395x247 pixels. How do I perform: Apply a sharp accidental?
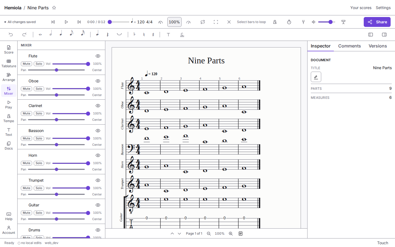point(153,35)
